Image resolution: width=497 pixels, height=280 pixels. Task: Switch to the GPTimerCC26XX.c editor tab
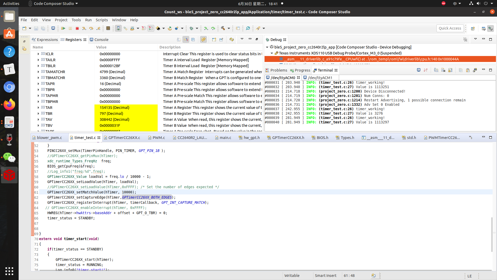point(124,138)
